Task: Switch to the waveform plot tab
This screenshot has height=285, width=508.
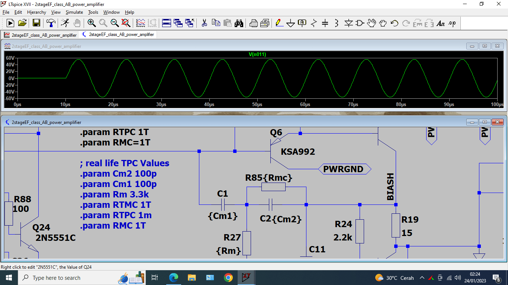Action: tap(40, 35)
